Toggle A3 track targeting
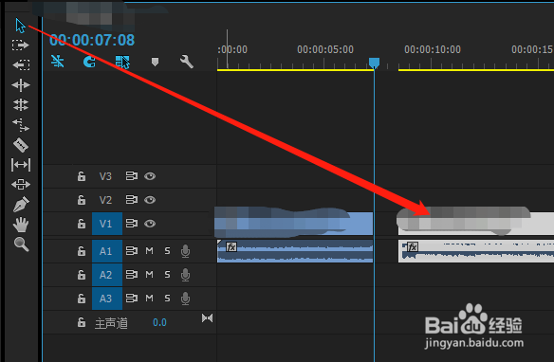 click(x=107, y=299)
